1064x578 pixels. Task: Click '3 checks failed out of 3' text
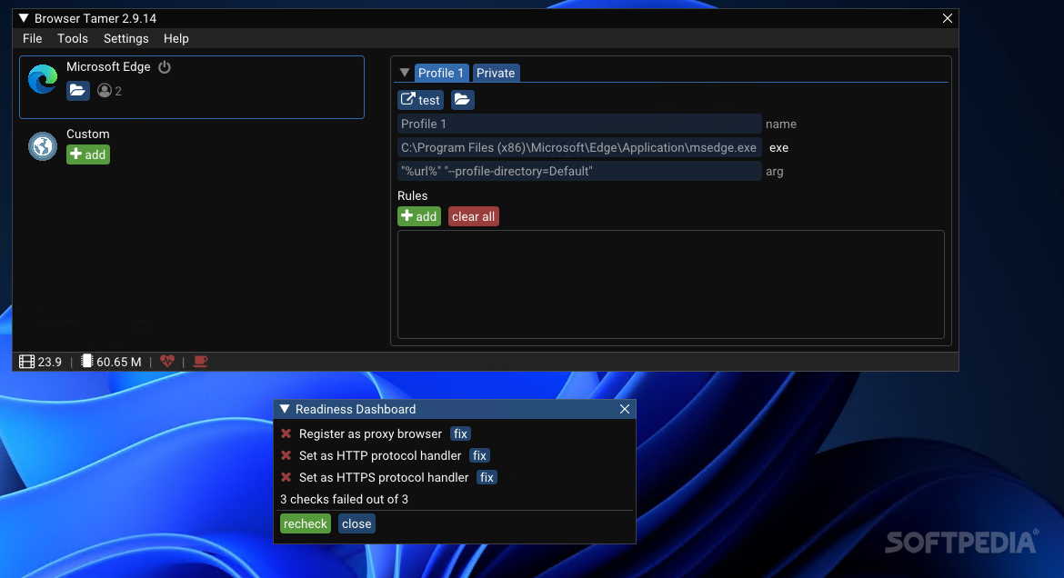[344, 499]
